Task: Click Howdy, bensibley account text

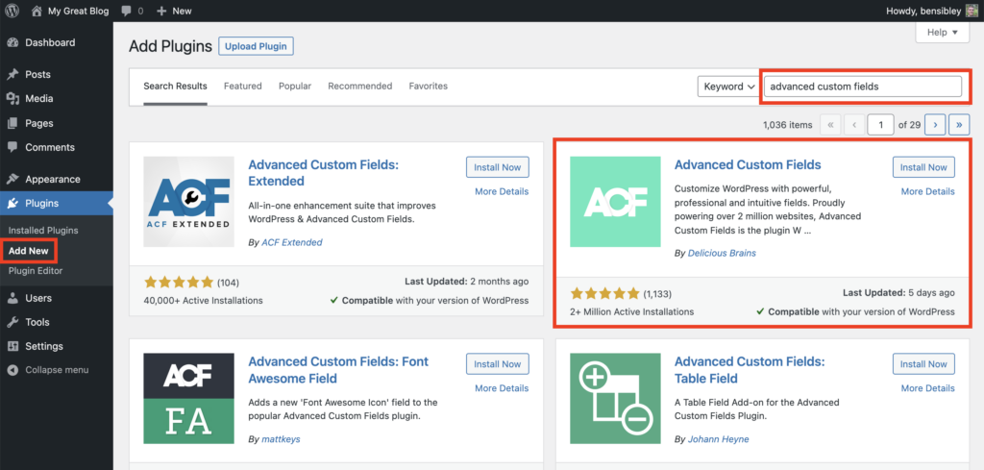Action: pyautogui.click(x=923, y=11)
